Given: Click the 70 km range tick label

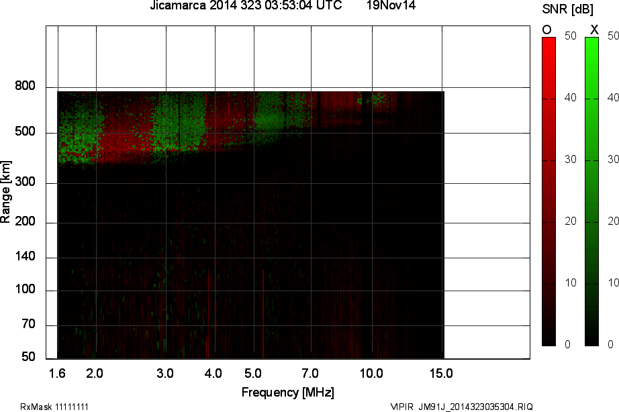Looking at the screenshot, I should click(28, 324).
